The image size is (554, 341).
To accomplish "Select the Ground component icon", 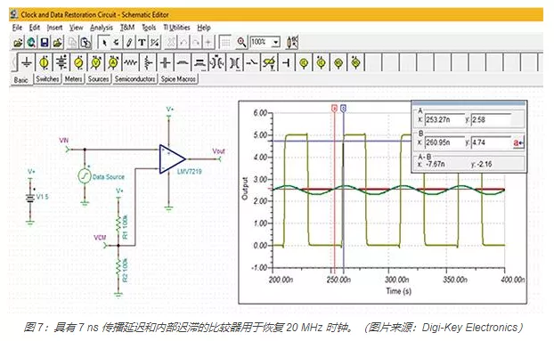I will (x=26, y=63).
